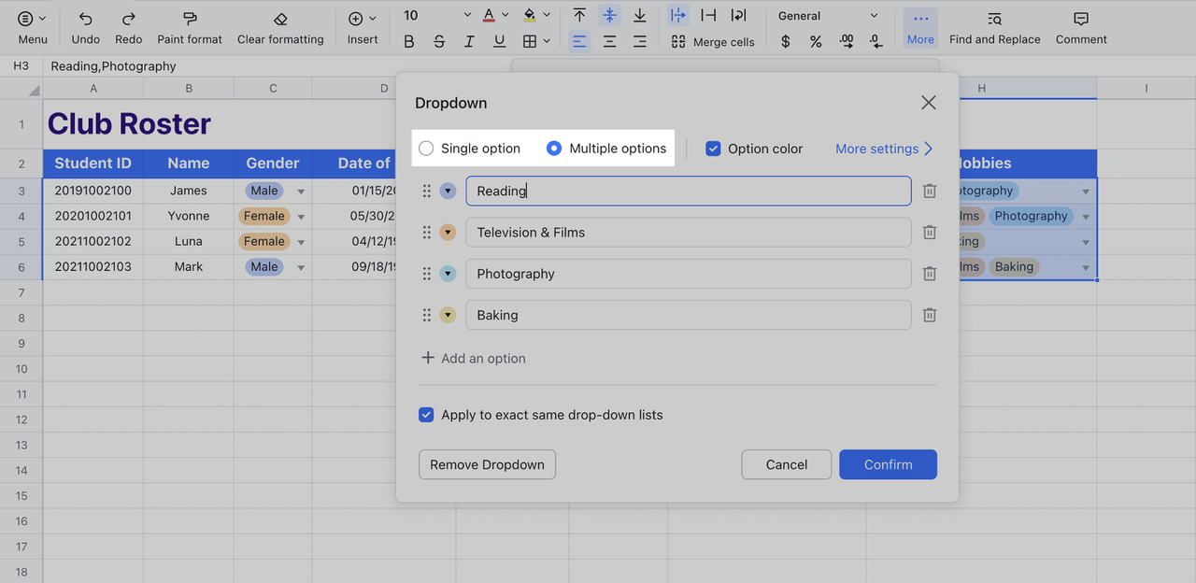Click the Comment icon in toolbar
1196x583 pixels.
[1081, 19]
